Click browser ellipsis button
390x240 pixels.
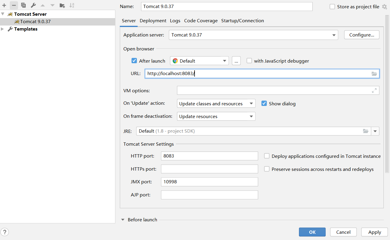pyautogui.click(x=236, y=61)
